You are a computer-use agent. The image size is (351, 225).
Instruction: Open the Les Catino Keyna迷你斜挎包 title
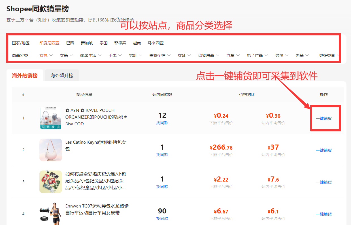click(x=96, y=145)
